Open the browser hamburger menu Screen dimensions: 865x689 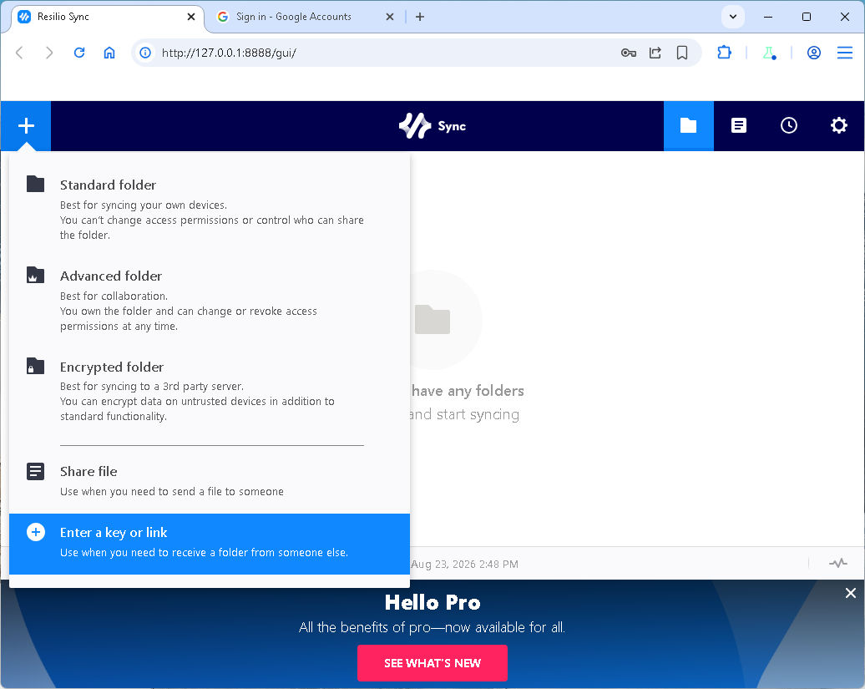point(845,53)
